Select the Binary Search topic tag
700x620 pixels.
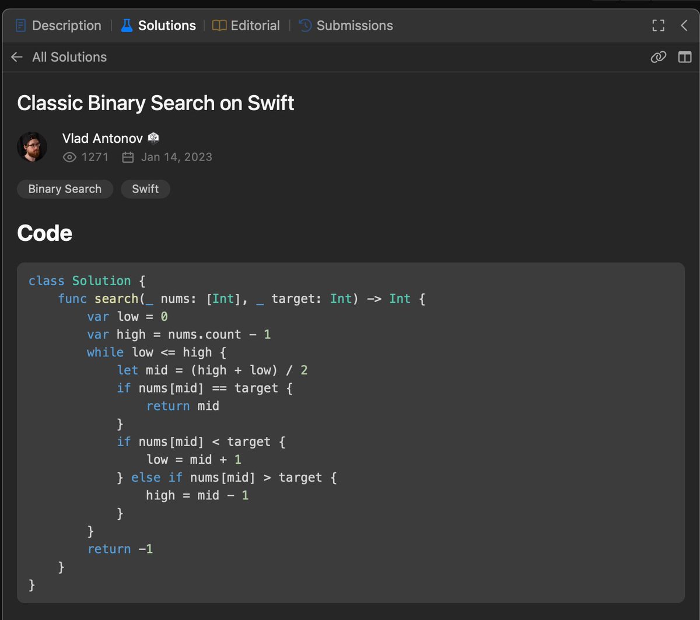(65, 188)
